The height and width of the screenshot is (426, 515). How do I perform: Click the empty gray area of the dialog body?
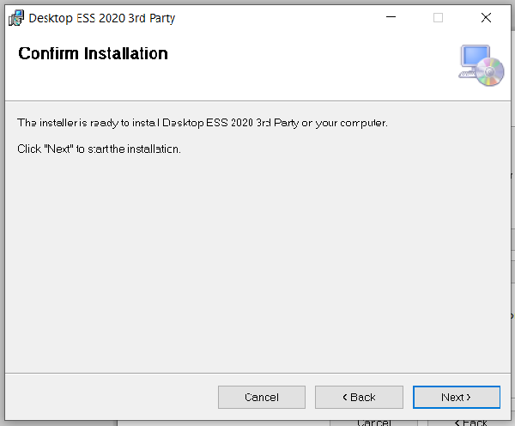[x=257, y=258]
